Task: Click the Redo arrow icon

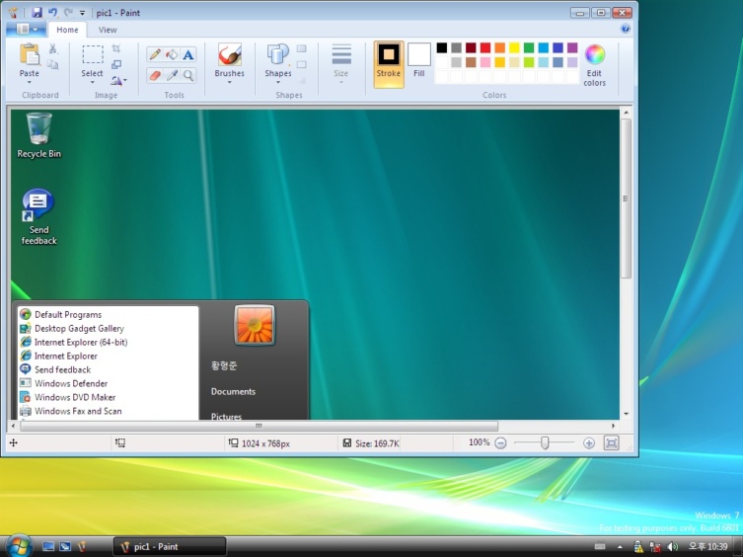Action: (x=68, y=13)
